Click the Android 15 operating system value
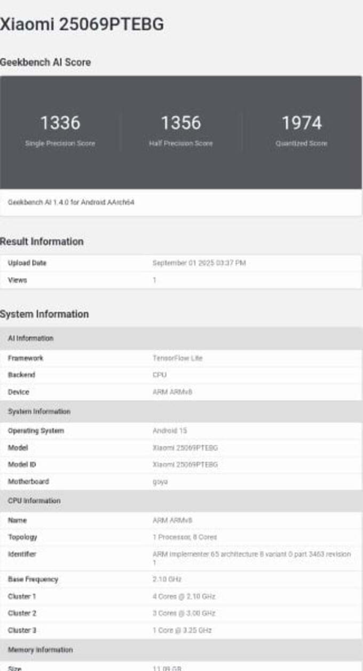363x671 pixels. coord(170,431)
